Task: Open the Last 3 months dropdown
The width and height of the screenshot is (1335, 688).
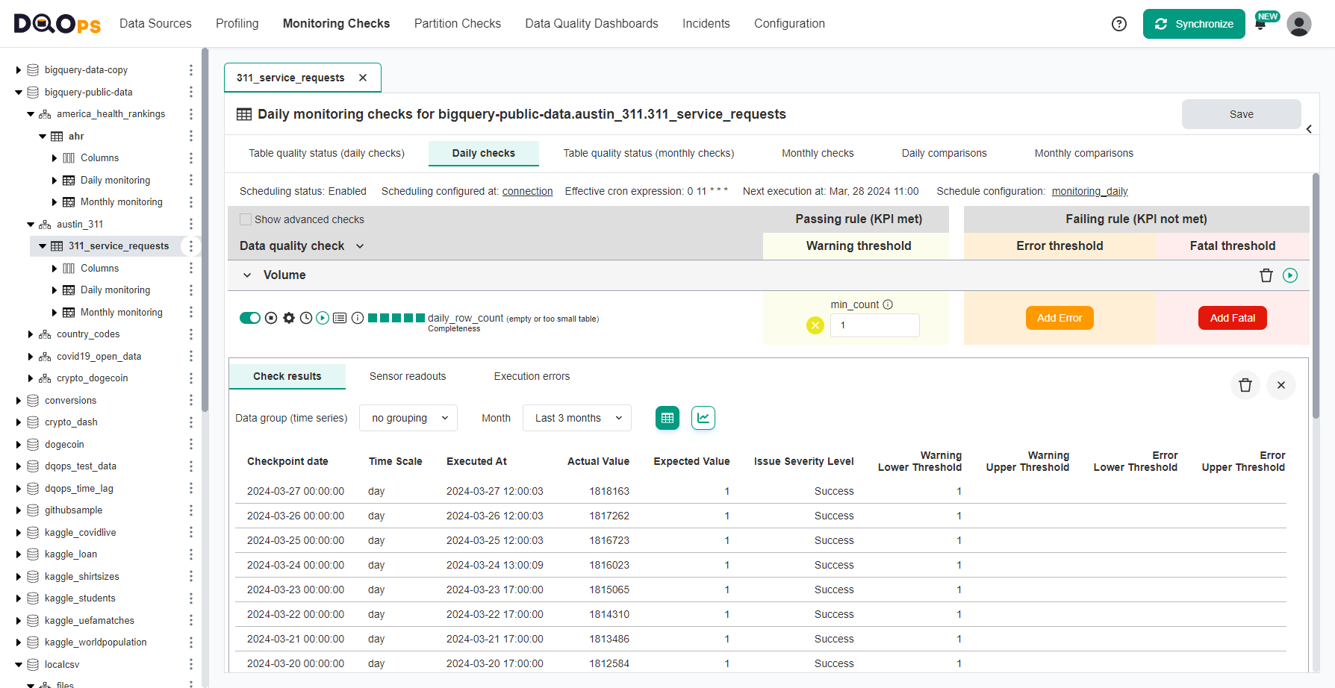Action: click(x=576, y=418)
